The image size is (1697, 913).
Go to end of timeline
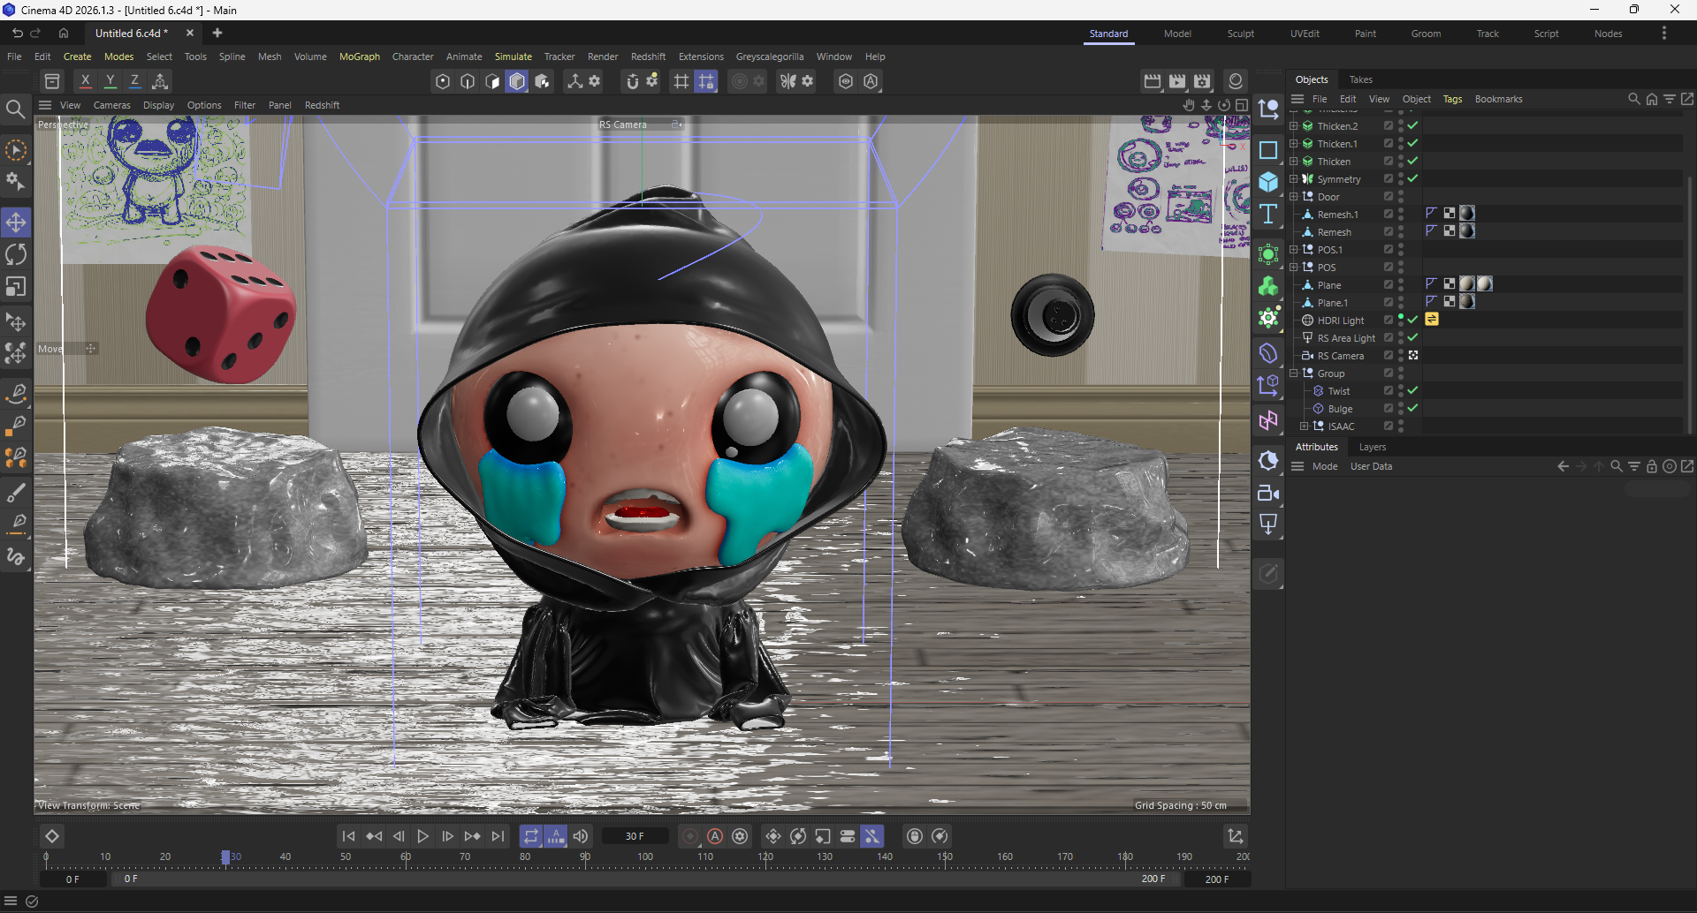point(498,836)
